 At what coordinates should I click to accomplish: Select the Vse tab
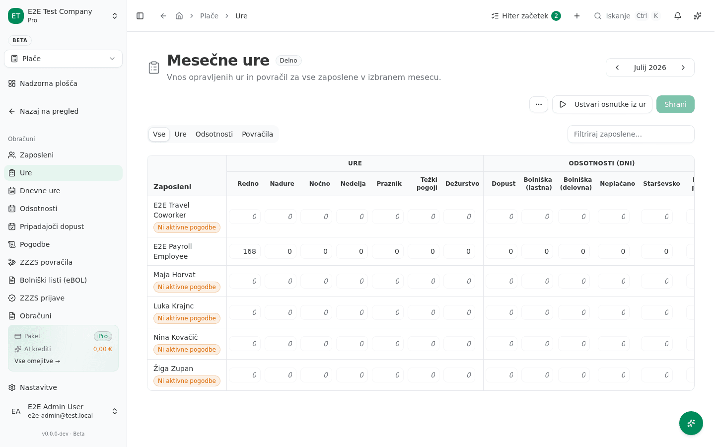coord(159,134)
